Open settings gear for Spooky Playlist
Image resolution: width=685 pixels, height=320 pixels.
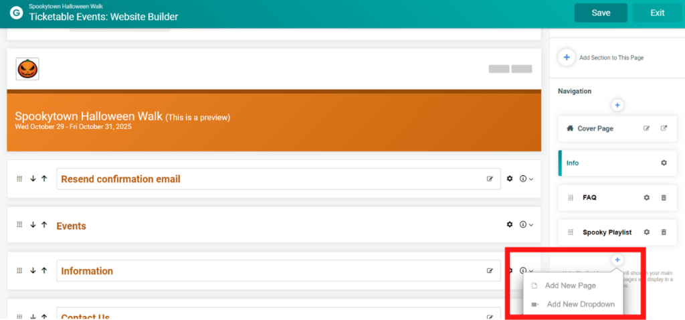pyautogui.click(x=647, y=232)
